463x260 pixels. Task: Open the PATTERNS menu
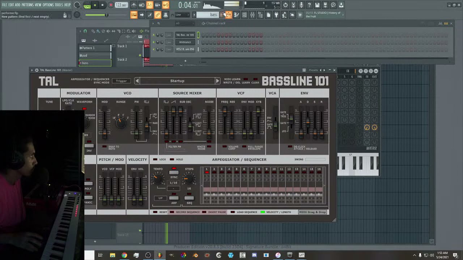click(x=27, y=5)
